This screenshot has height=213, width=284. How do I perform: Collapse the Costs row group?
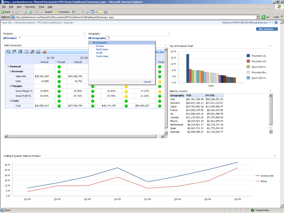click(x=11, y=101)
